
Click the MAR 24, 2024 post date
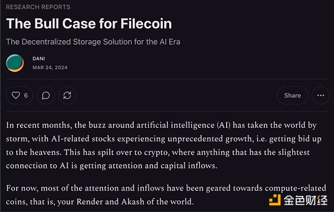coord(50,67)
